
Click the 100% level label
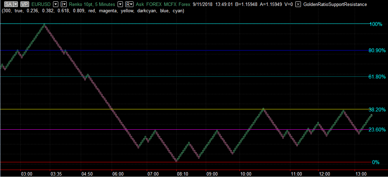pyautogui.click(x=376, y=24)
